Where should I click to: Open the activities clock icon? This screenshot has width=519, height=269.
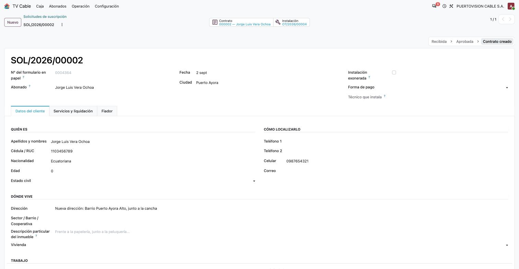click(x=444, y=6)
